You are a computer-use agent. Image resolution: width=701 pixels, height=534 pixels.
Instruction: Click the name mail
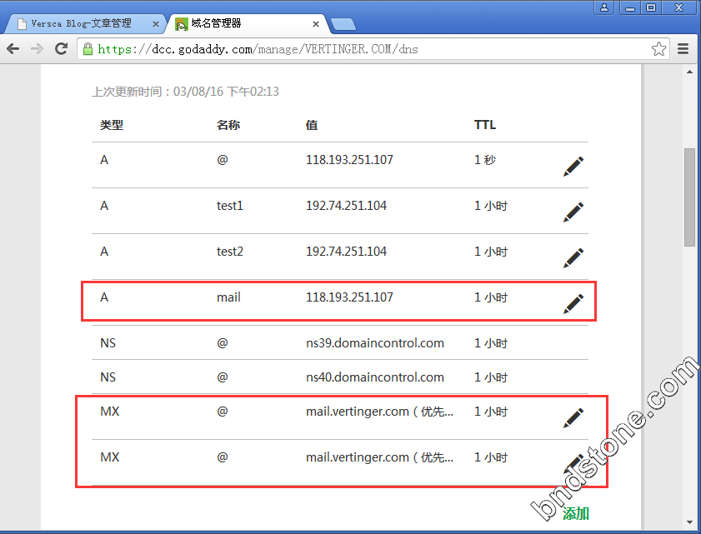point(228,297)
